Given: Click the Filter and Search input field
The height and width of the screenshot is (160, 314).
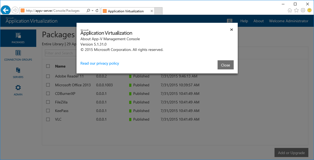Looking at the screenshot, I should click(x=60, y=53).
